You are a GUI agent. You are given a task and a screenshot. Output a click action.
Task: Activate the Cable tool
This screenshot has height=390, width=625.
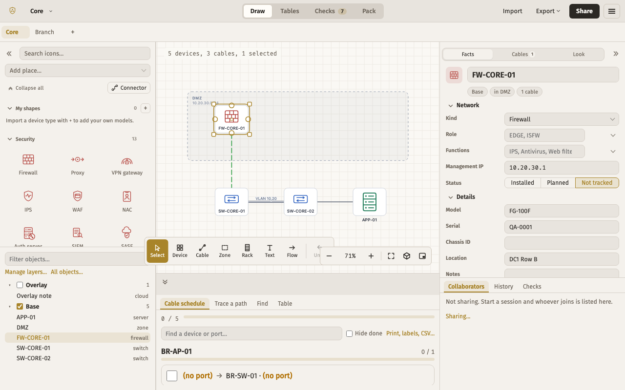point(202,251)
